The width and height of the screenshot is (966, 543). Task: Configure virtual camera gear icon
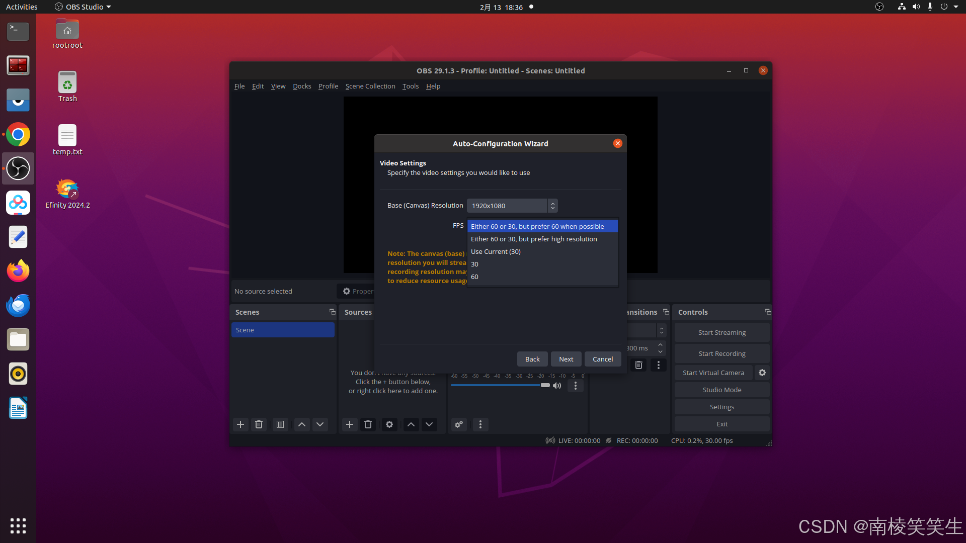(x=762, y=373)
